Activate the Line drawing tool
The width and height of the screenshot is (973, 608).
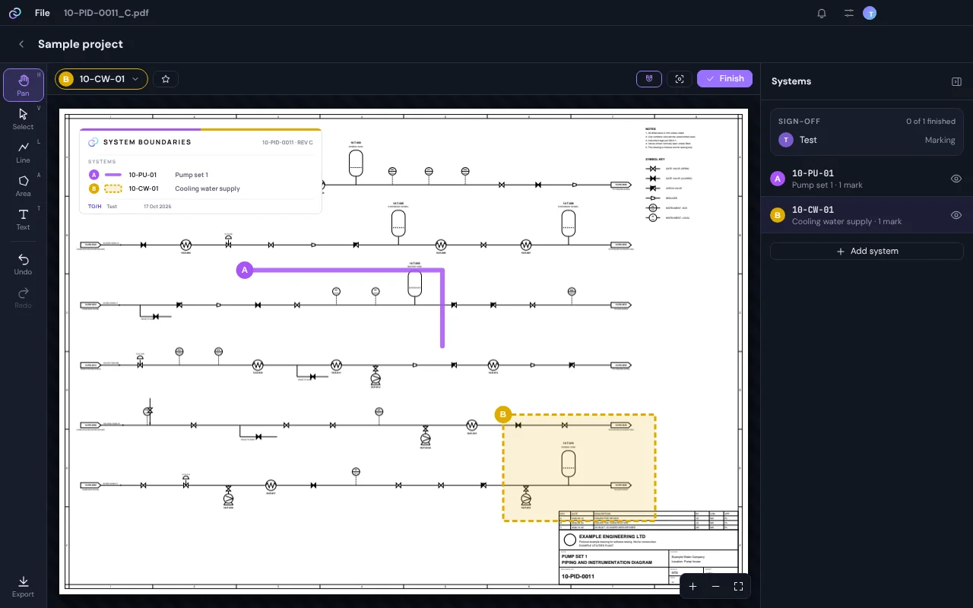(x=24, y=152)
